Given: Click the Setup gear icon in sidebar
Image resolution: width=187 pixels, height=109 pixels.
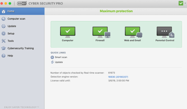Looking at the screenshot, I should (3, 34).
